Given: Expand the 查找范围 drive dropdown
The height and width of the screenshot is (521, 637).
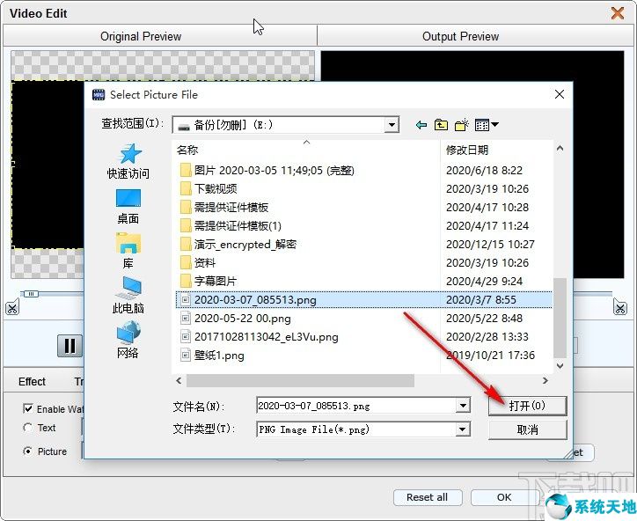Looking at the screenshot, I should (392, 125).
